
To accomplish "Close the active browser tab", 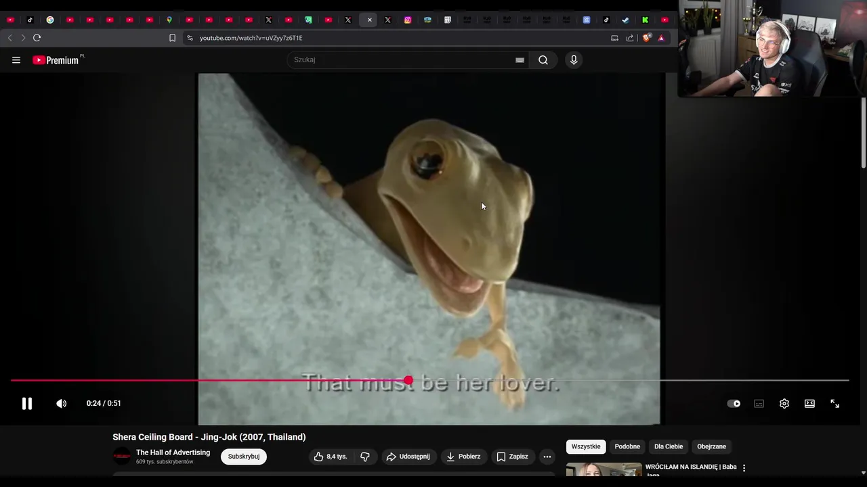I will click(x=369, y=20).
